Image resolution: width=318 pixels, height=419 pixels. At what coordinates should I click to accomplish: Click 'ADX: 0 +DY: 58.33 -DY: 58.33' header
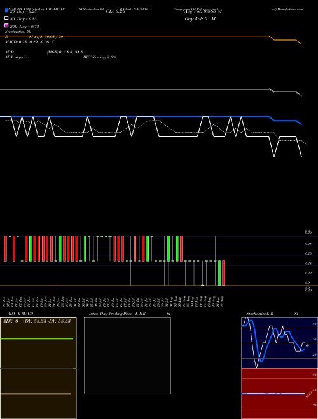click(x=36, y=321)
